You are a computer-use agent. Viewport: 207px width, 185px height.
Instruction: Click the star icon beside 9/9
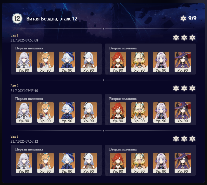(x=183, y=18)
